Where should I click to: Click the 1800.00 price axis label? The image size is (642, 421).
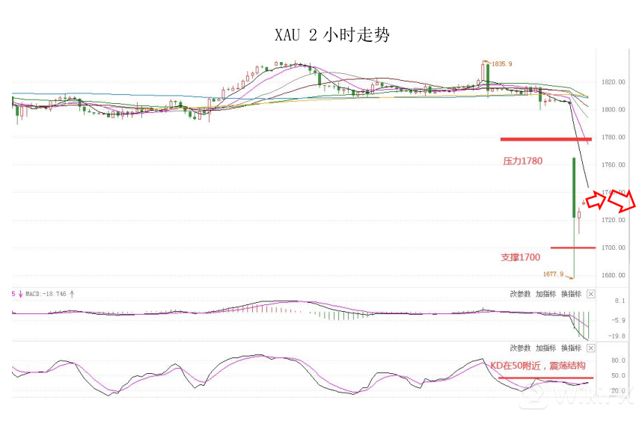(x=613, y=109)
